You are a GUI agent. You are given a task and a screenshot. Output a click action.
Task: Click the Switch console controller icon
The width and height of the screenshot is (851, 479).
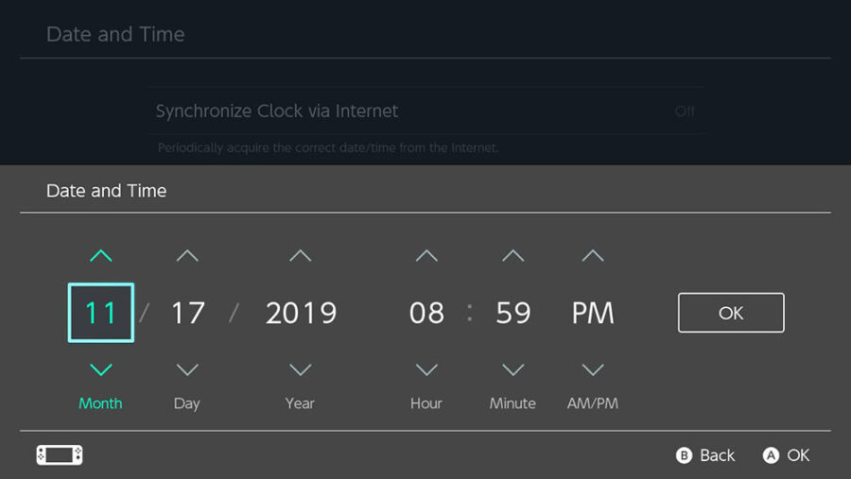(60, 455)
